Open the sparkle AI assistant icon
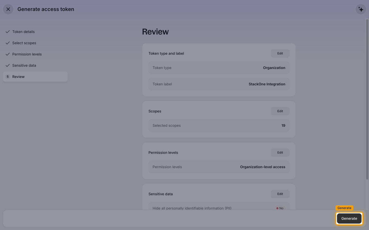 (x=361, y=9)
